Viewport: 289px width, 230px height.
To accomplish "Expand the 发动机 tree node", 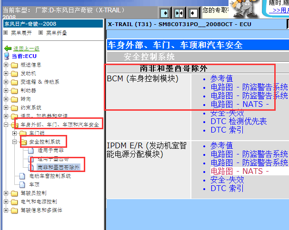I will (6, 73).
